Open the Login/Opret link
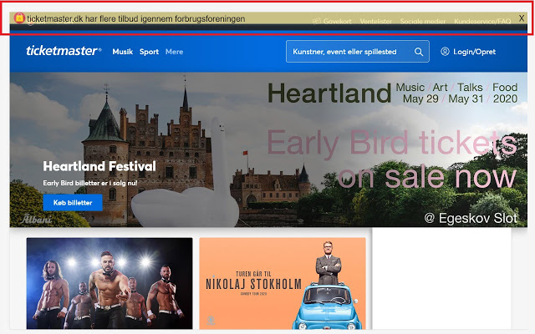This screenshot has width=535, height=334. (474, 52)
